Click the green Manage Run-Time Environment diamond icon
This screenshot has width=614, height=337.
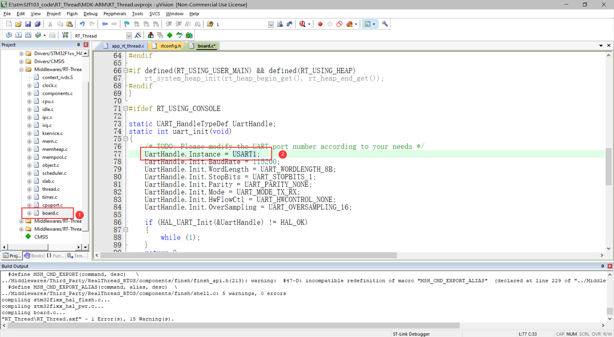[x=170, y=35]
